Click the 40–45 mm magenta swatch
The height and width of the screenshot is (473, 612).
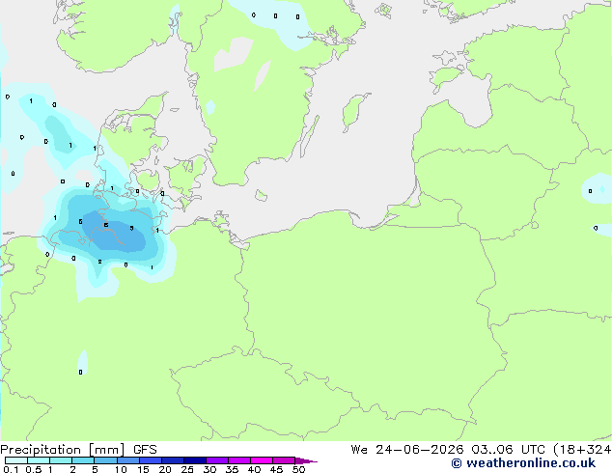[x=262, y=460]
